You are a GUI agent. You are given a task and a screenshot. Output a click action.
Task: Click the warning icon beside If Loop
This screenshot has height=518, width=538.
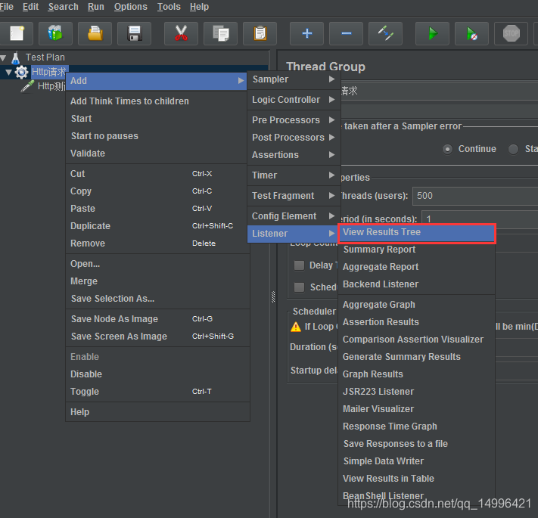pyautogui.click(x=295, y=327)
